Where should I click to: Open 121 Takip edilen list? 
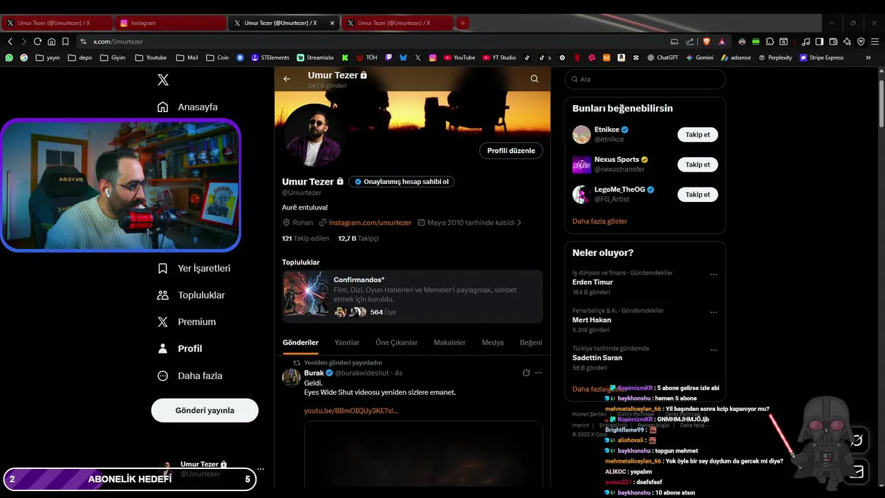tap(306, 238)
